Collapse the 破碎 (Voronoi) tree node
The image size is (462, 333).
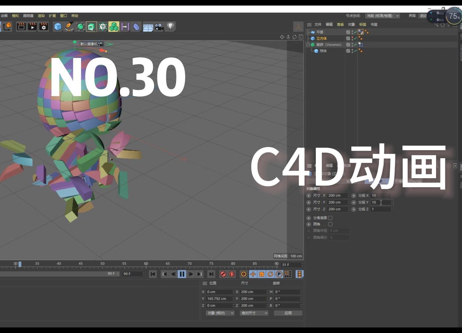307,45
